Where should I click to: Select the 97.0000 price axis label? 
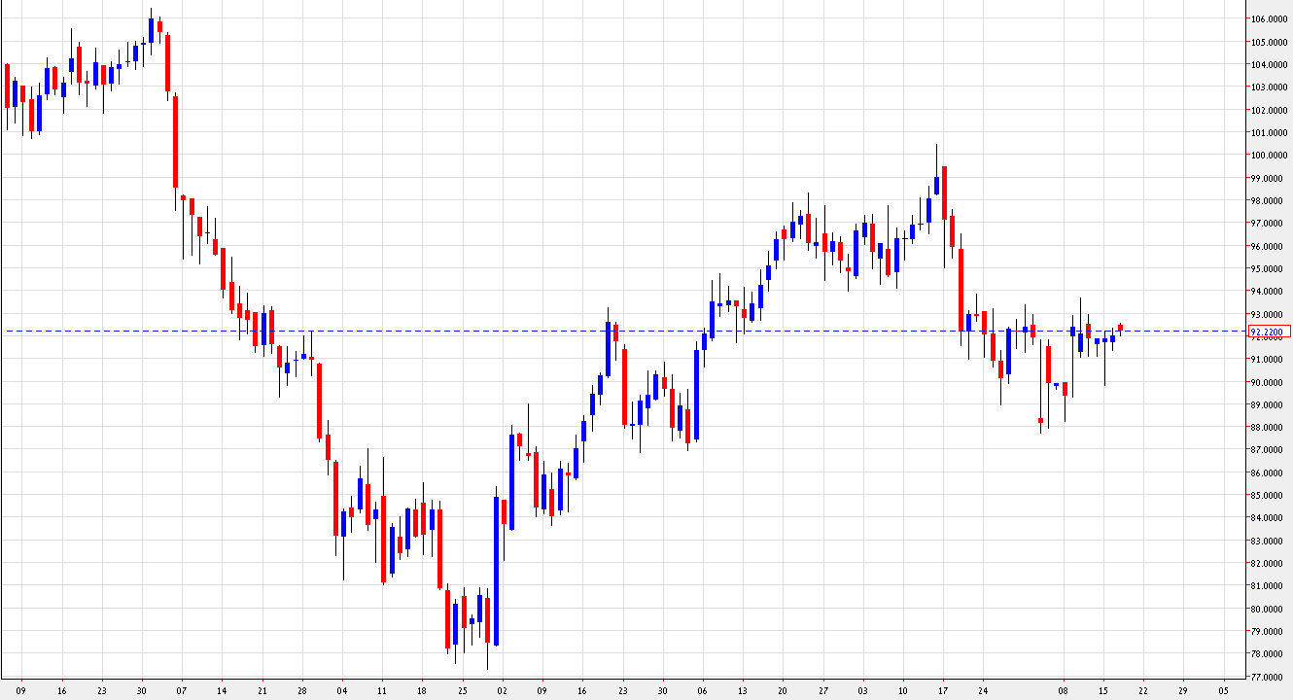[1268, 224]
